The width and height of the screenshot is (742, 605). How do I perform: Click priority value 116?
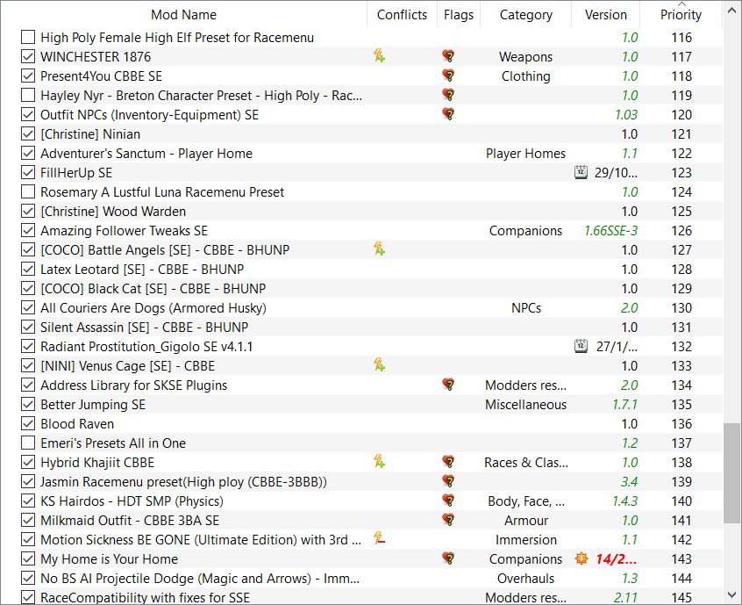681,38
